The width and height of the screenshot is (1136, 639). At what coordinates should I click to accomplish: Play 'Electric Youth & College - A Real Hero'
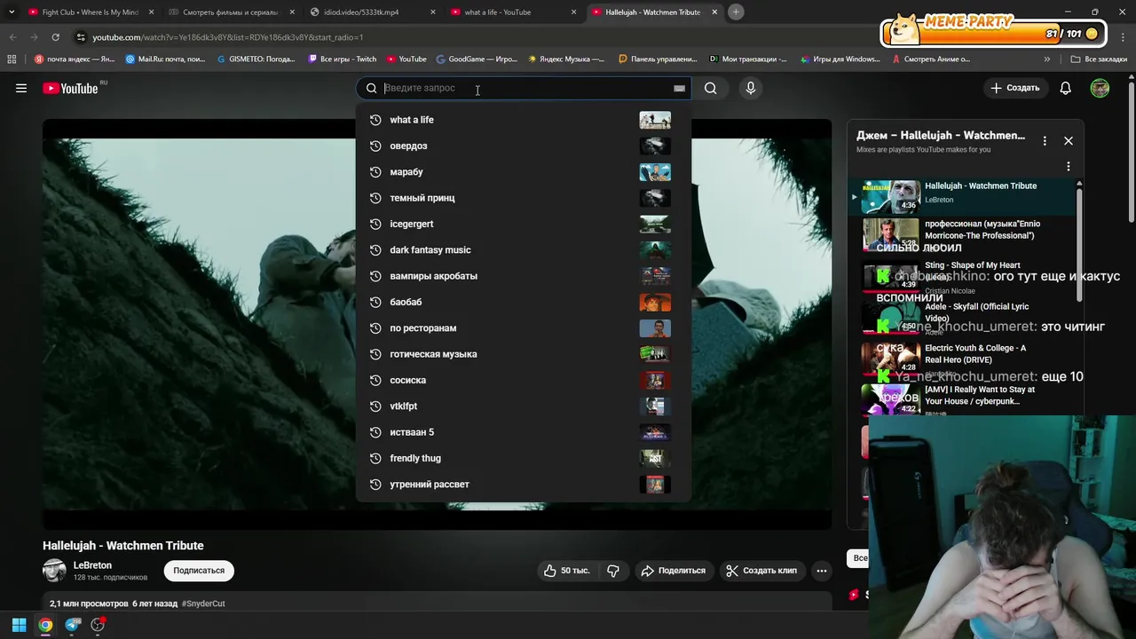[962, 360]
